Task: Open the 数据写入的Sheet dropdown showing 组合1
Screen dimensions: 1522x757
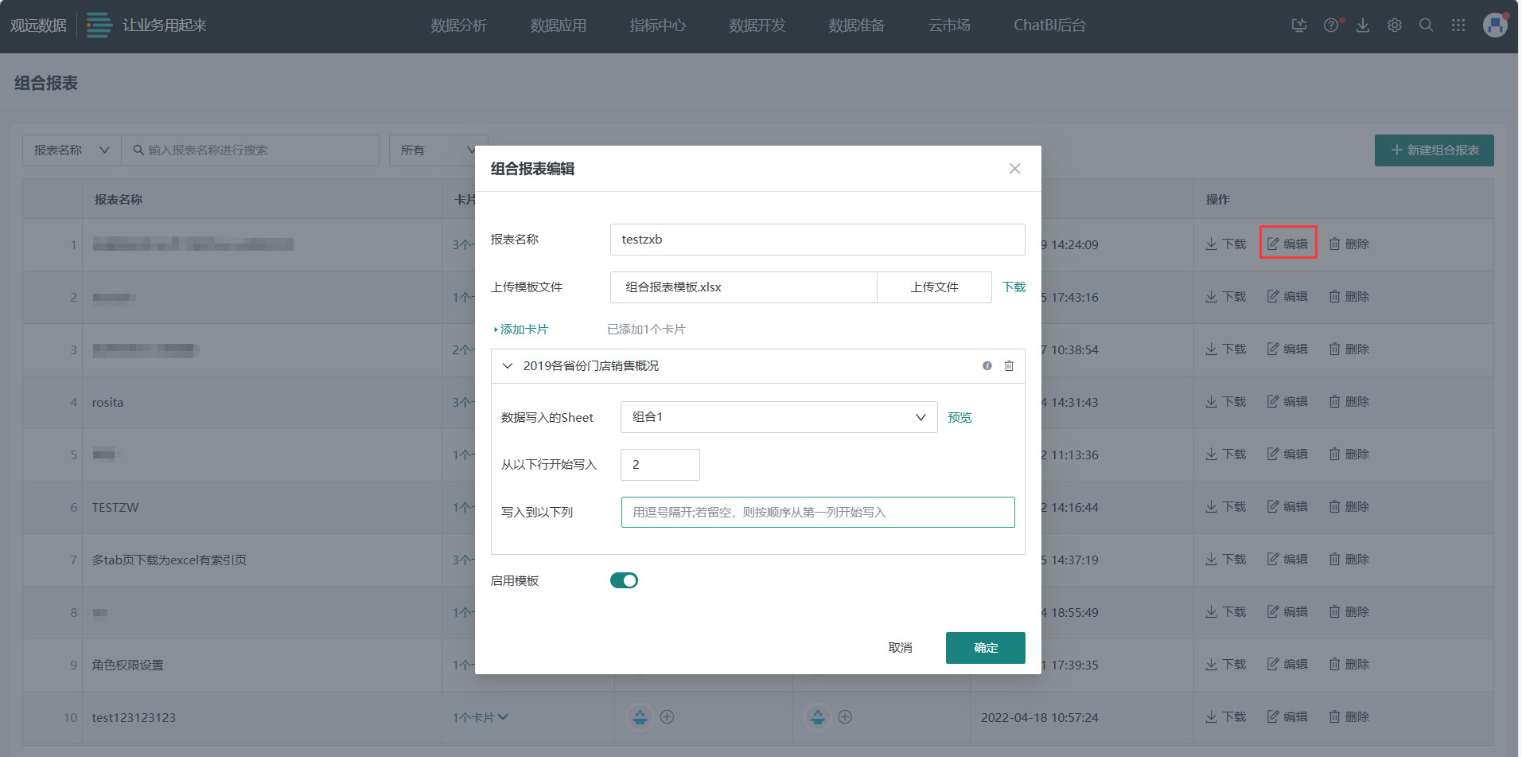Action: 777,416
